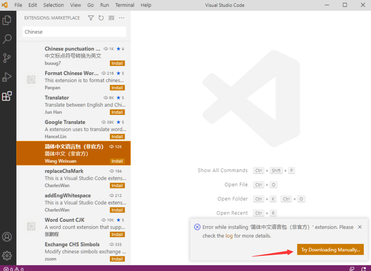
Task: Open the extensions views and more actions menu
Action: 122,18
